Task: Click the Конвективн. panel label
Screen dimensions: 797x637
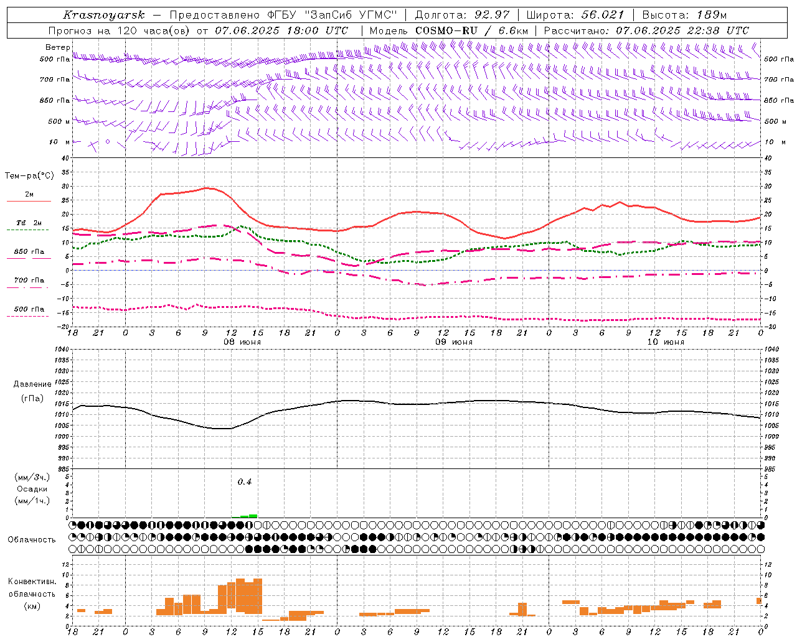Action: pos(32,582)
